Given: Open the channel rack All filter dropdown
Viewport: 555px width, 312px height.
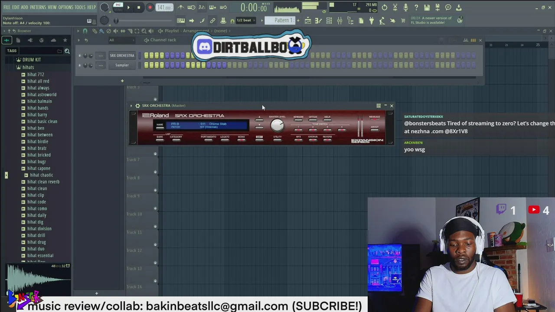Looking at the screenshot, I should [x=121, y=40].
